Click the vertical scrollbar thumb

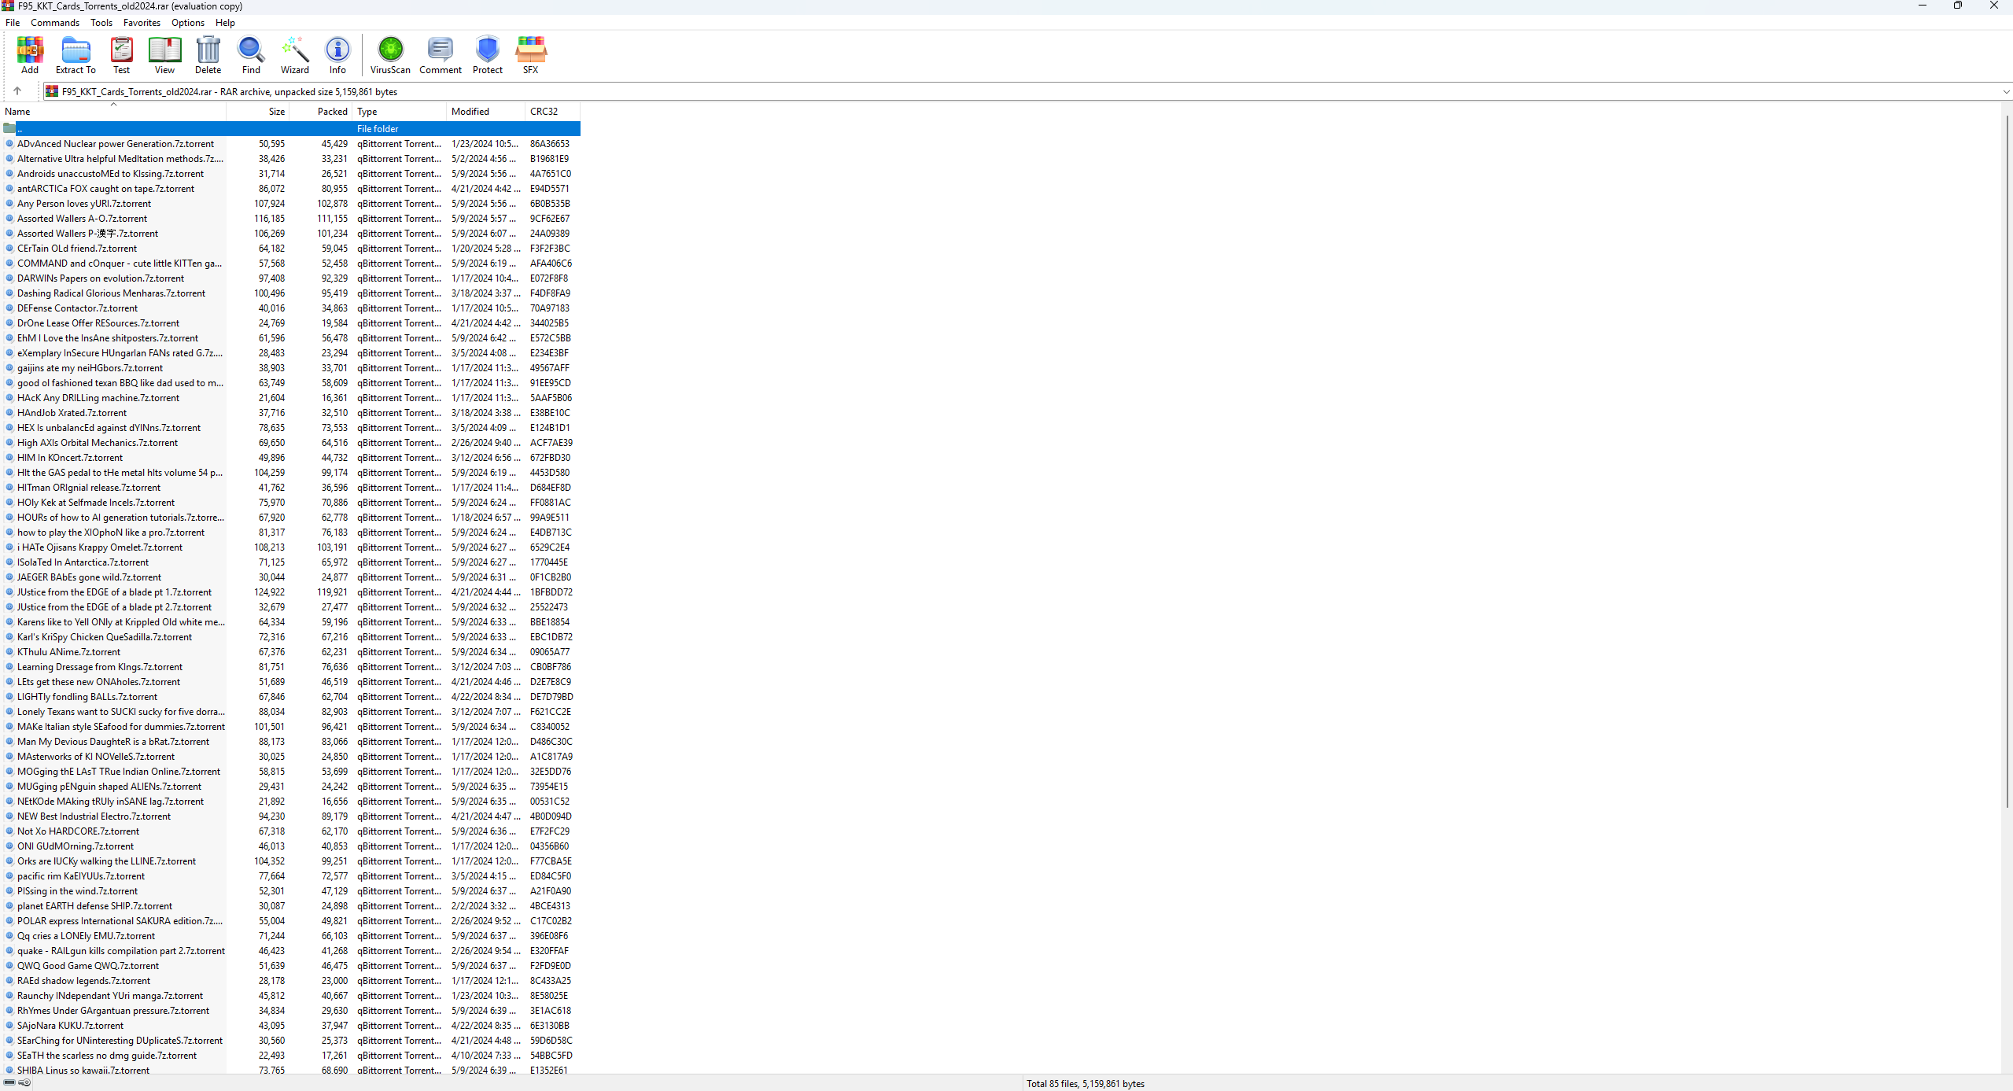tap(2007, 460)
